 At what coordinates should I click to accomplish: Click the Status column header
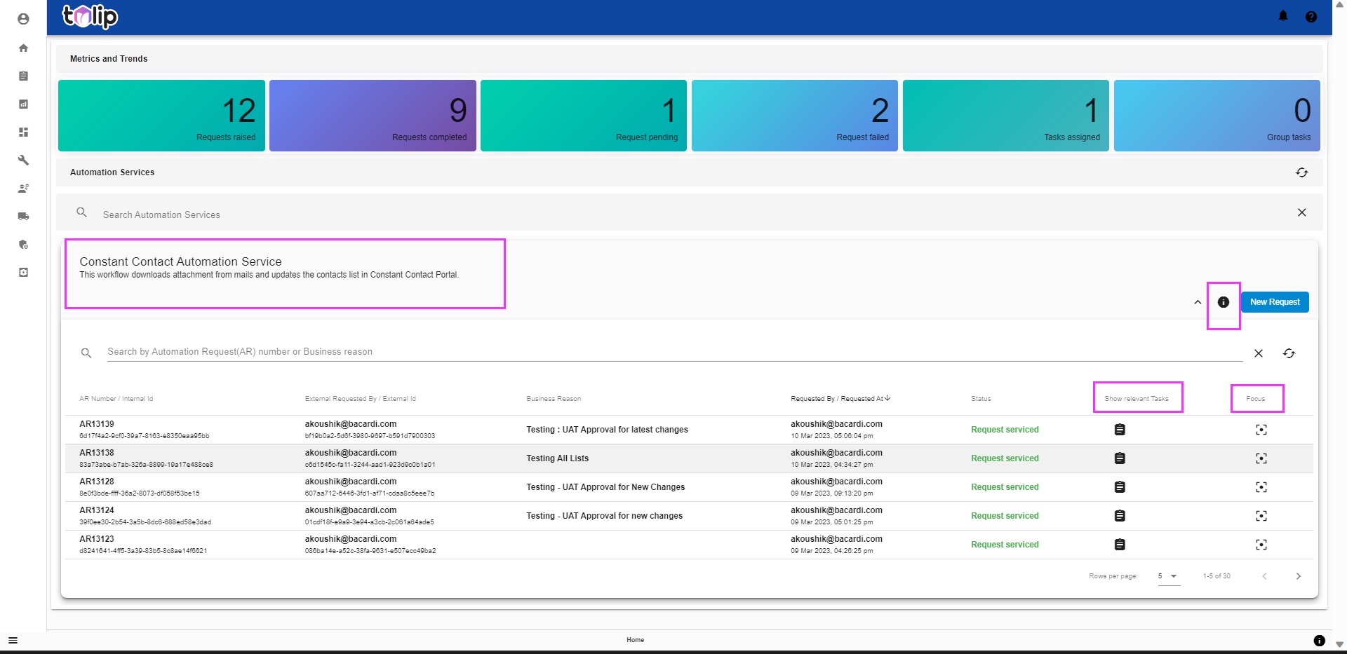(x=981, y=399)
